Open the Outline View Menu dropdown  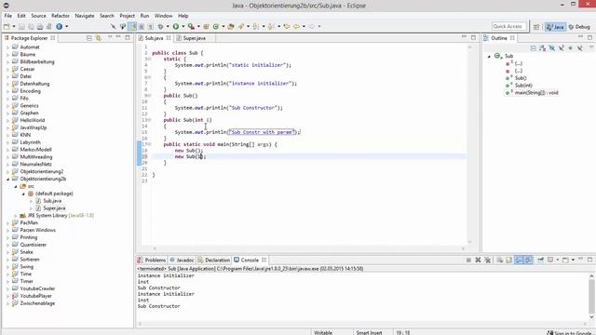pyautogui.click(x=591, y=47)
